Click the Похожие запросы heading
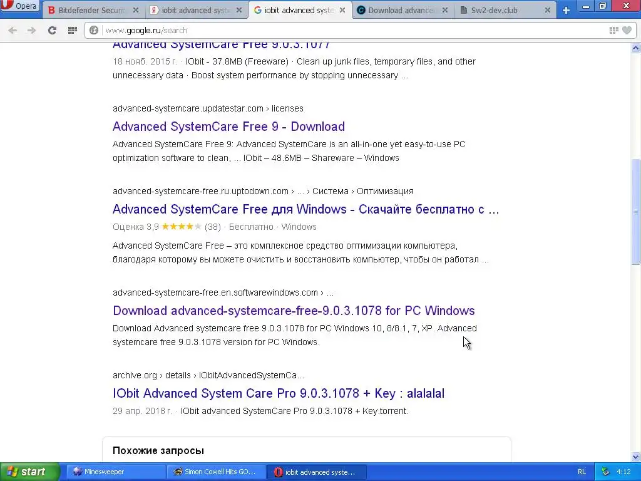 [158, 451]
